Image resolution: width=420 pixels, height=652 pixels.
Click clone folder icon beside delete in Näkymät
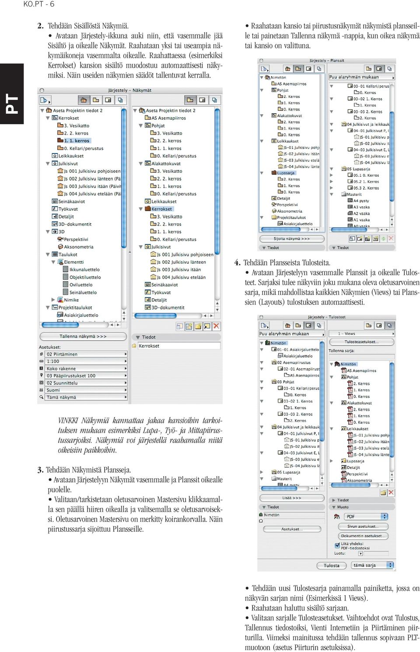click(x=207, y=326)
